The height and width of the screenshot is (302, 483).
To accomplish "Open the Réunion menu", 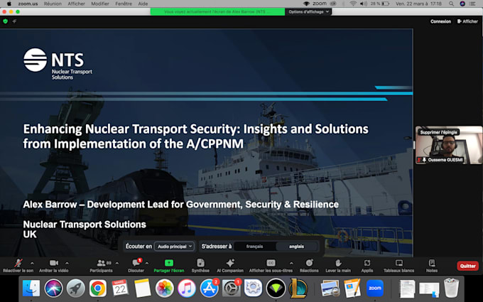I will tap(53, 4).
